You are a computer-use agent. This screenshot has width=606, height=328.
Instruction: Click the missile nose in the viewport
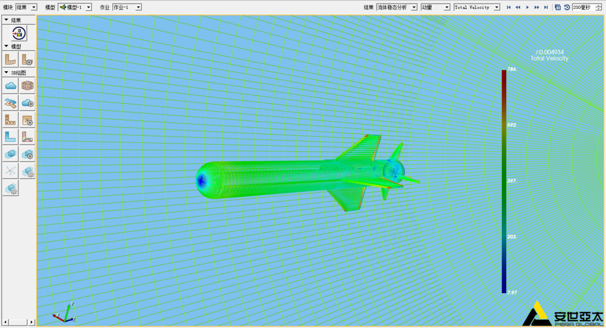pos(201,181)
